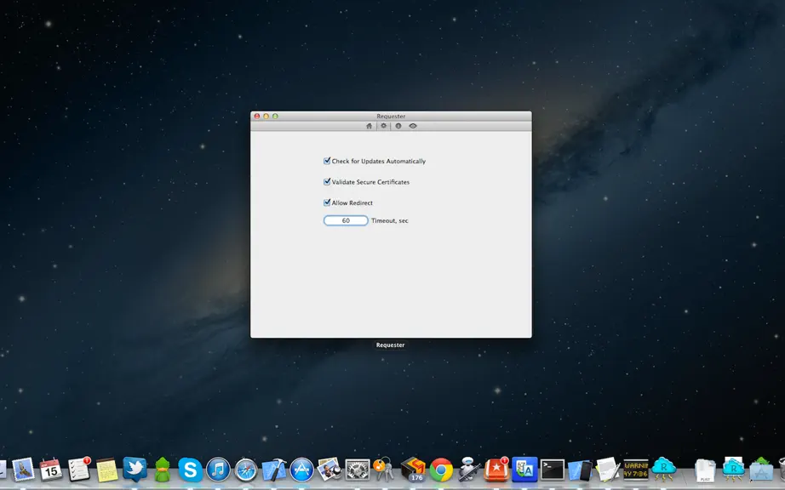Screen dimensions: 785x490
Task: Open the home tab in Requester toolbar
Action: (369, 126)
